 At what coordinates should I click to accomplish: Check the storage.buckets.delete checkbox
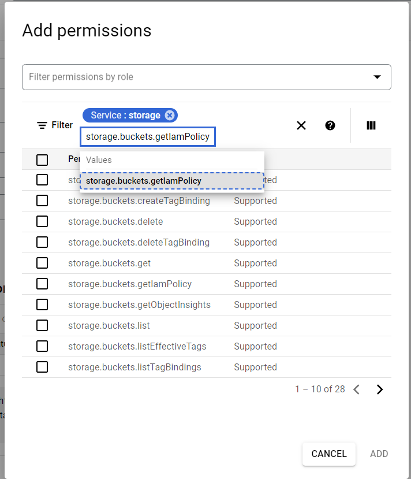(42, 221)
